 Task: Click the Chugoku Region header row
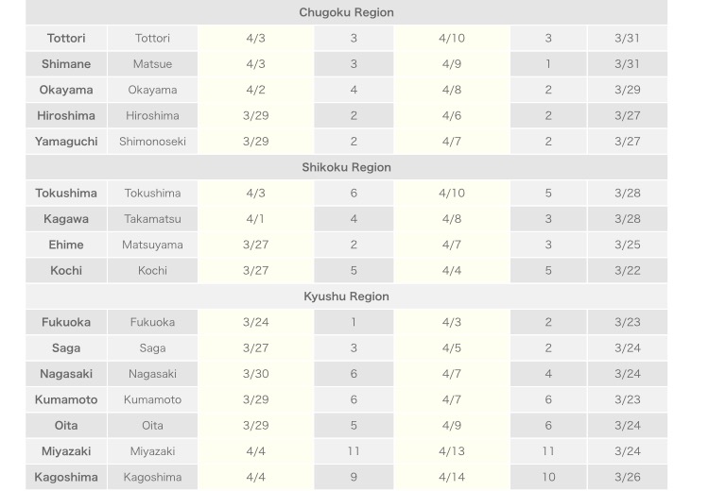click(x=346, y=12)
